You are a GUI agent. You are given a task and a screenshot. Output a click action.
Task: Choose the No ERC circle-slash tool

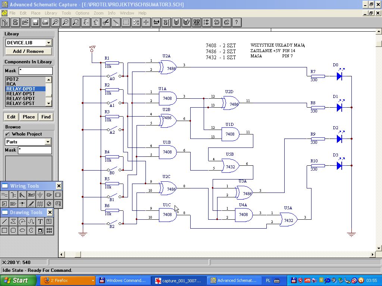click(49, 204)
